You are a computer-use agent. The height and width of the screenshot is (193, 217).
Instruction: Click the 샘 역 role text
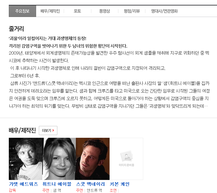(x=57, y=190)
